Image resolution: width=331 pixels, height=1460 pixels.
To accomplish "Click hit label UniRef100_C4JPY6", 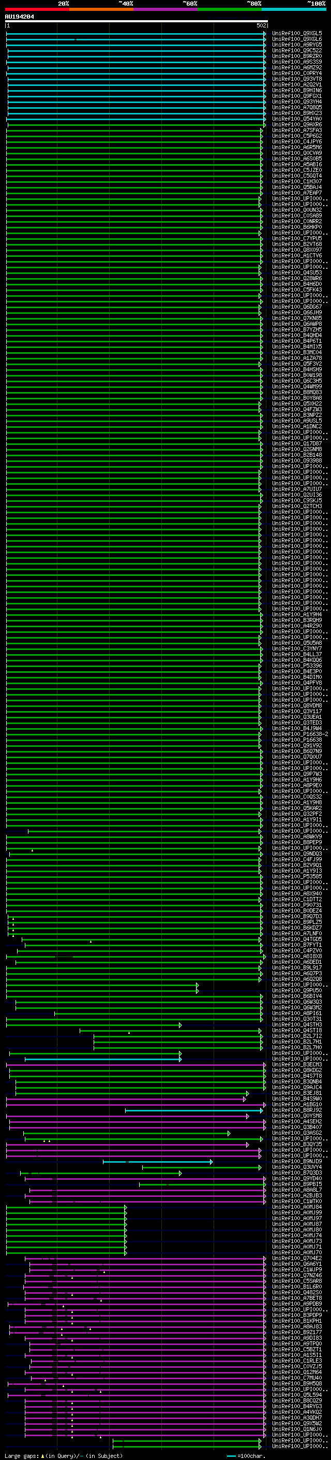I will 297,142.
